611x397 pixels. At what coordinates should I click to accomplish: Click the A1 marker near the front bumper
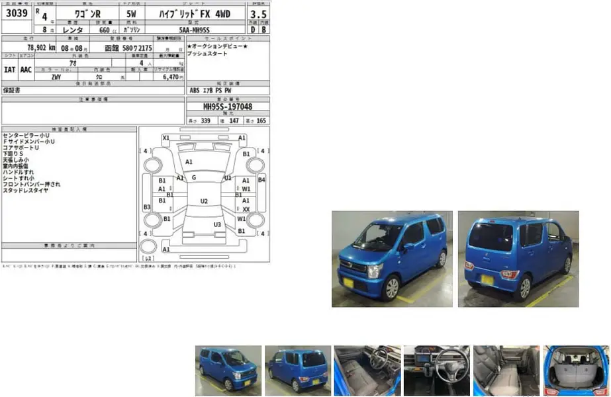click(x=167, y=249)
